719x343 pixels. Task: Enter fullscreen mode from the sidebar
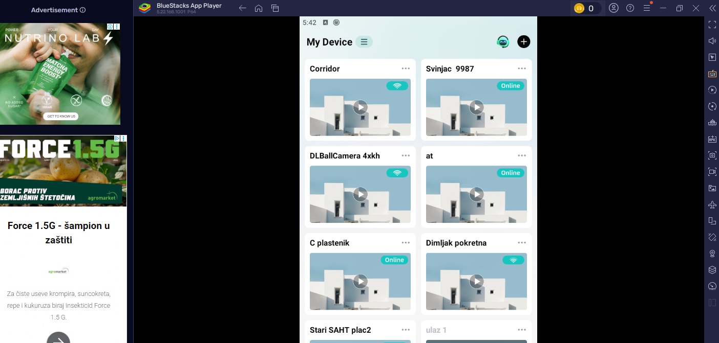(712, 25)
